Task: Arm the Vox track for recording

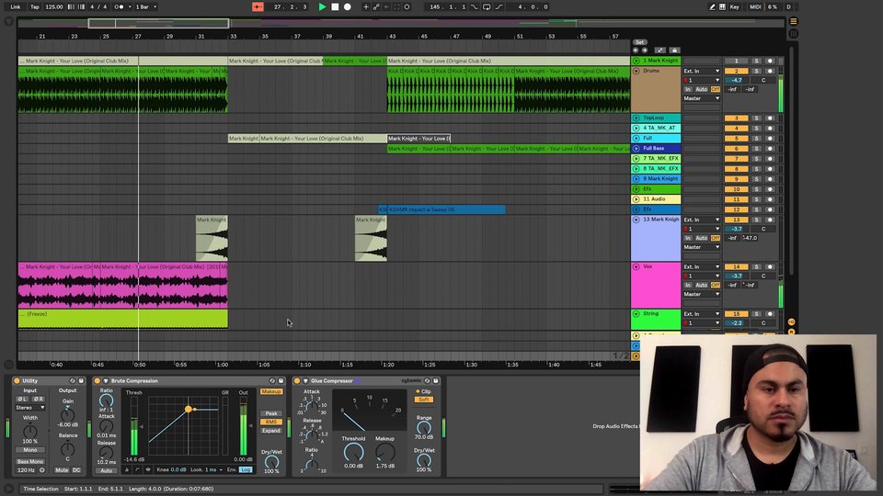Action: 770,266
